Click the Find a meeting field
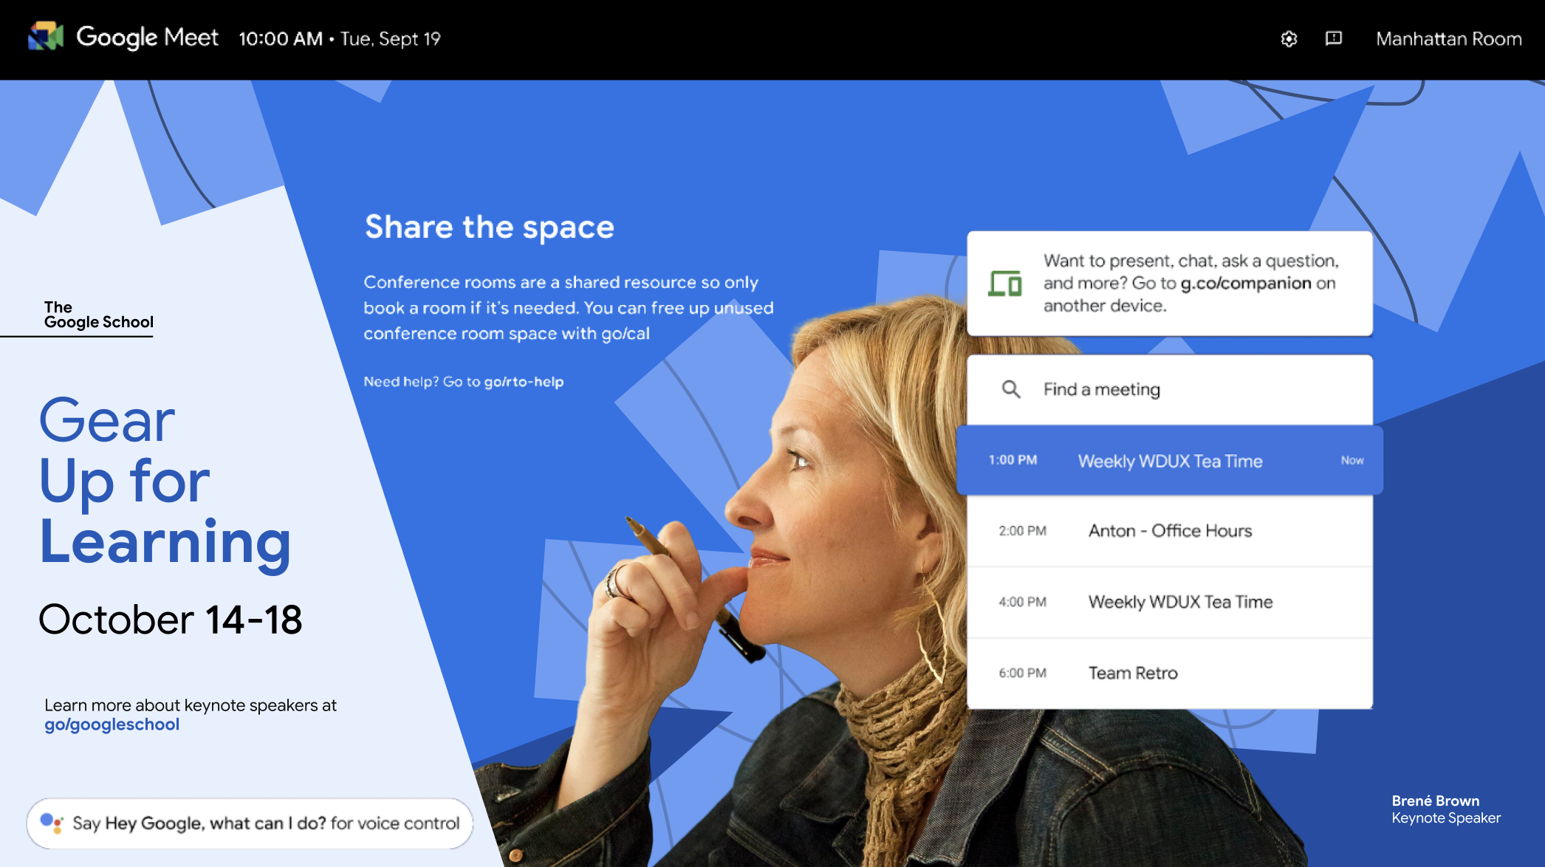 [x=1170, y=389]
